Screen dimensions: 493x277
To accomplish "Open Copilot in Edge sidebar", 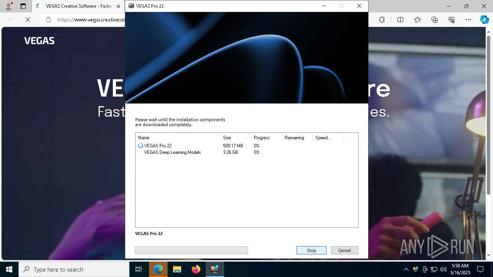I will 484,20.
